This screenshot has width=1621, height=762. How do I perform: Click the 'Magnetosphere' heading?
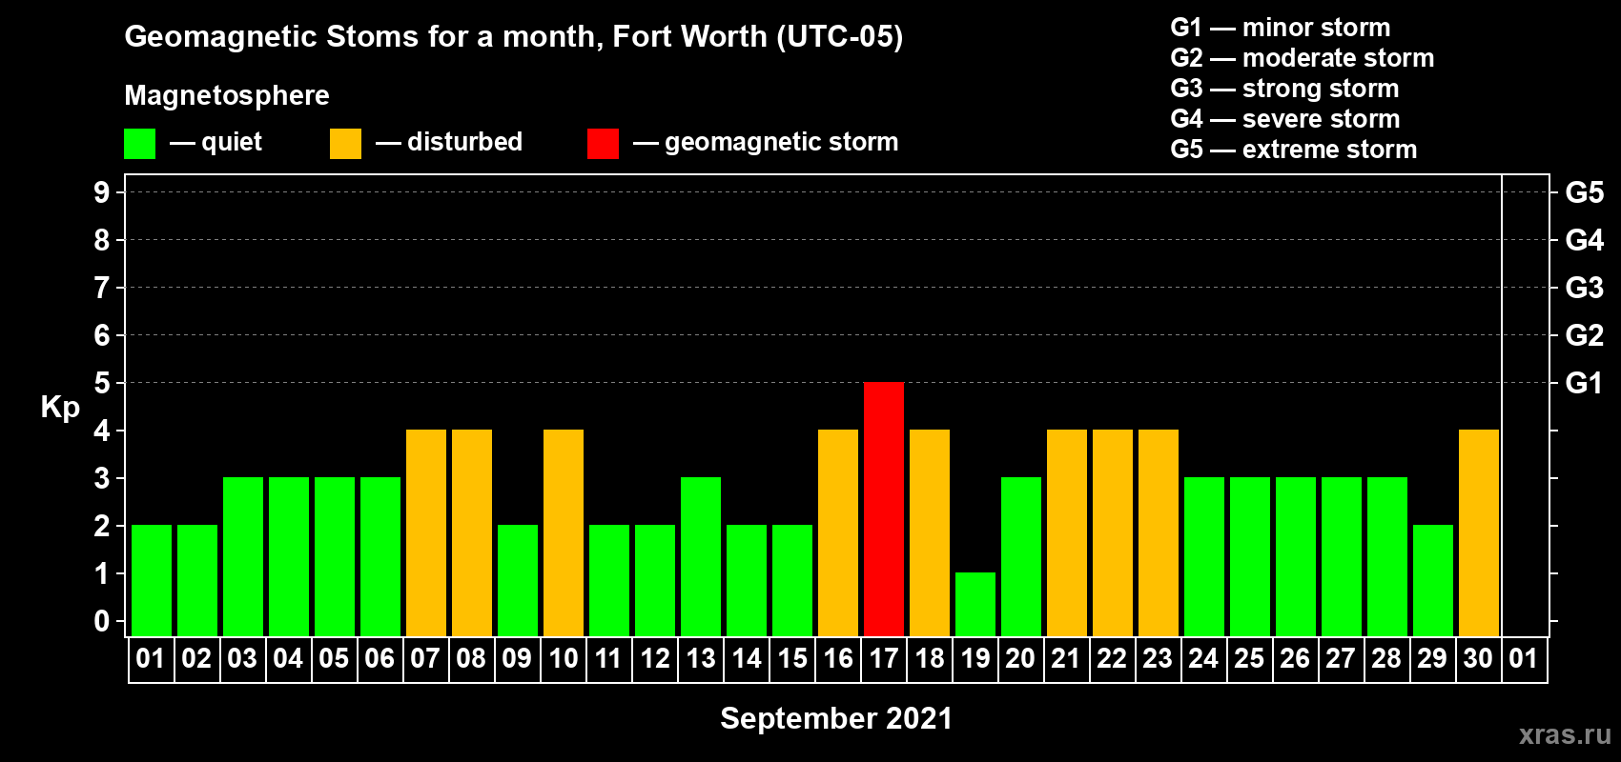point(227,95)
